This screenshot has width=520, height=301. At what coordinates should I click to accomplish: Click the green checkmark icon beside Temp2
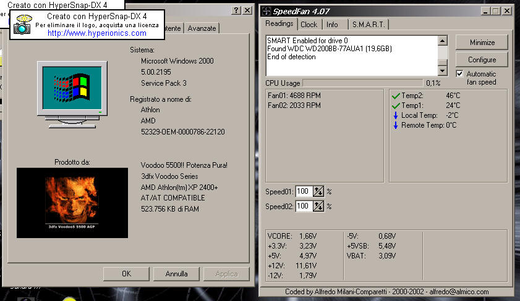tap(396, 96)
